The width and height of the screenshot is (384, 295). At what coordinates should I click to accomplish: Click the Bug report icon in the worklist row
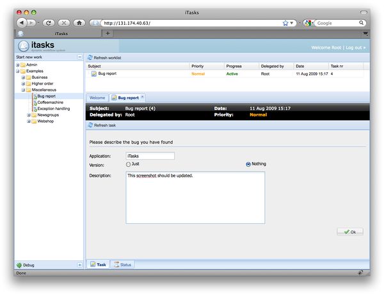94,74
